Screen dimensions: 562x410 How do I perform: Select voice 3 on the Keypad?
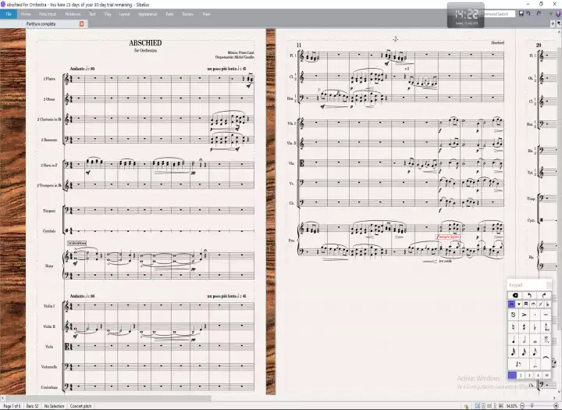click(x=530, y=375)
